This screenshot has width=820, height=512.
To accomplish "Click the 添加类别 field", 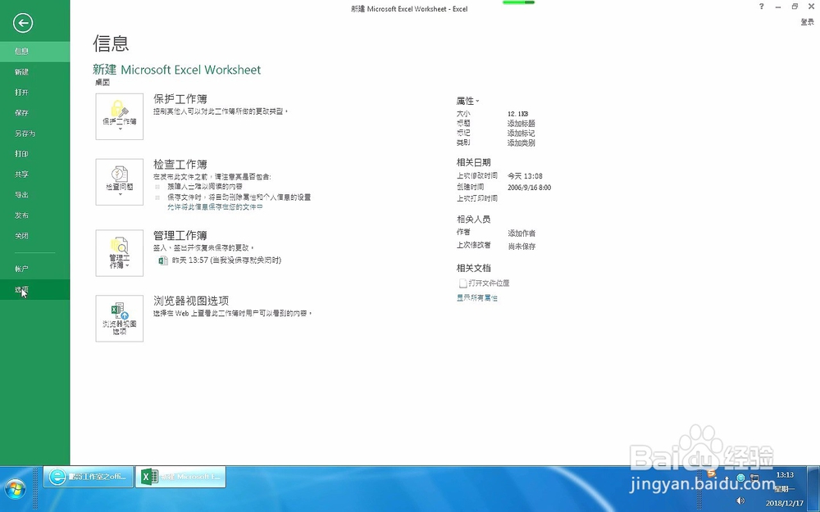I will [521, 143].
